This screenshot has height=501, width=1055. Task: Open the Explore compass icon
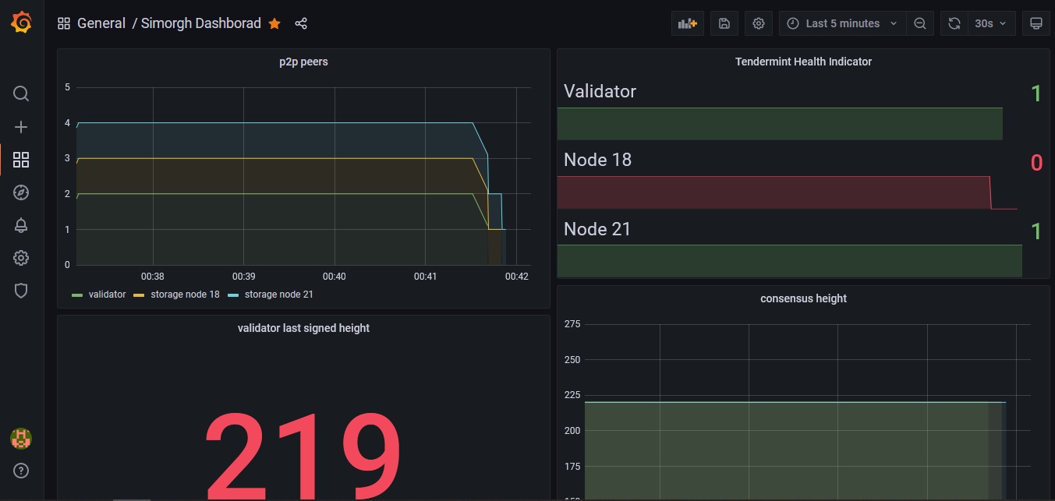[21, 192]
